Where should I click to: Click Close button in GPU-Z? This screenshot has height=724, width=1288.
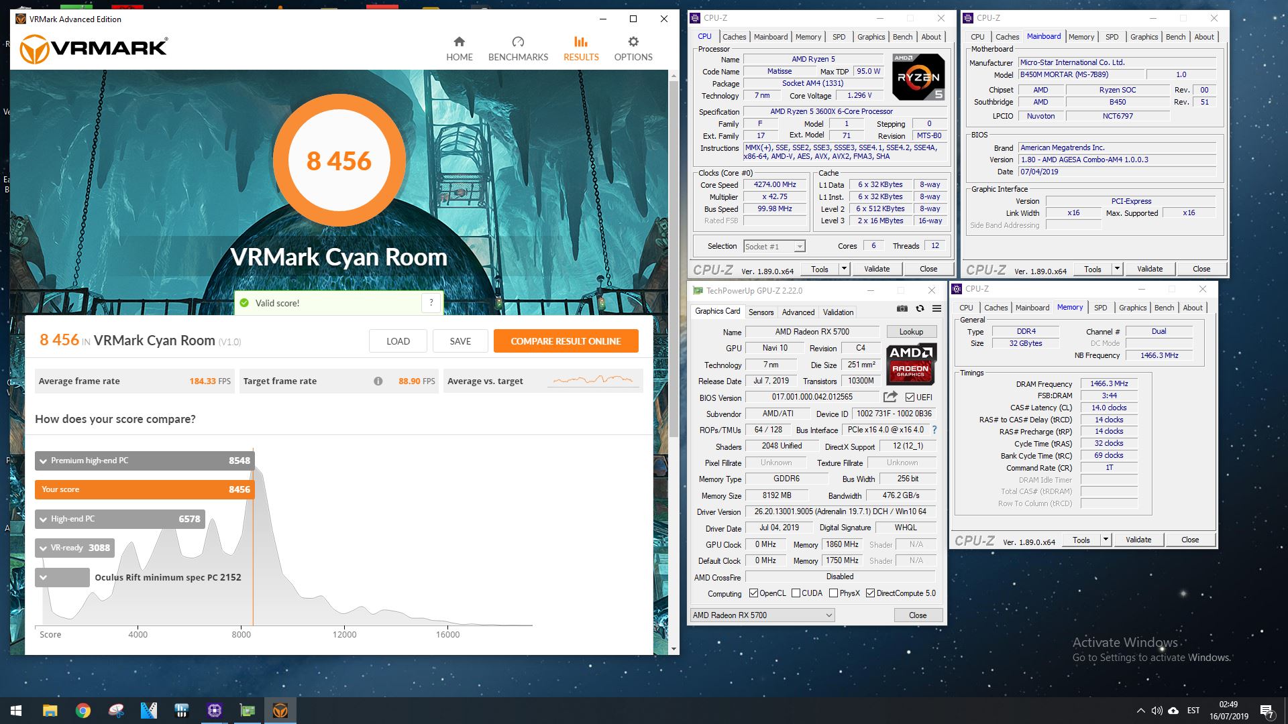click(x=918, y=615)
